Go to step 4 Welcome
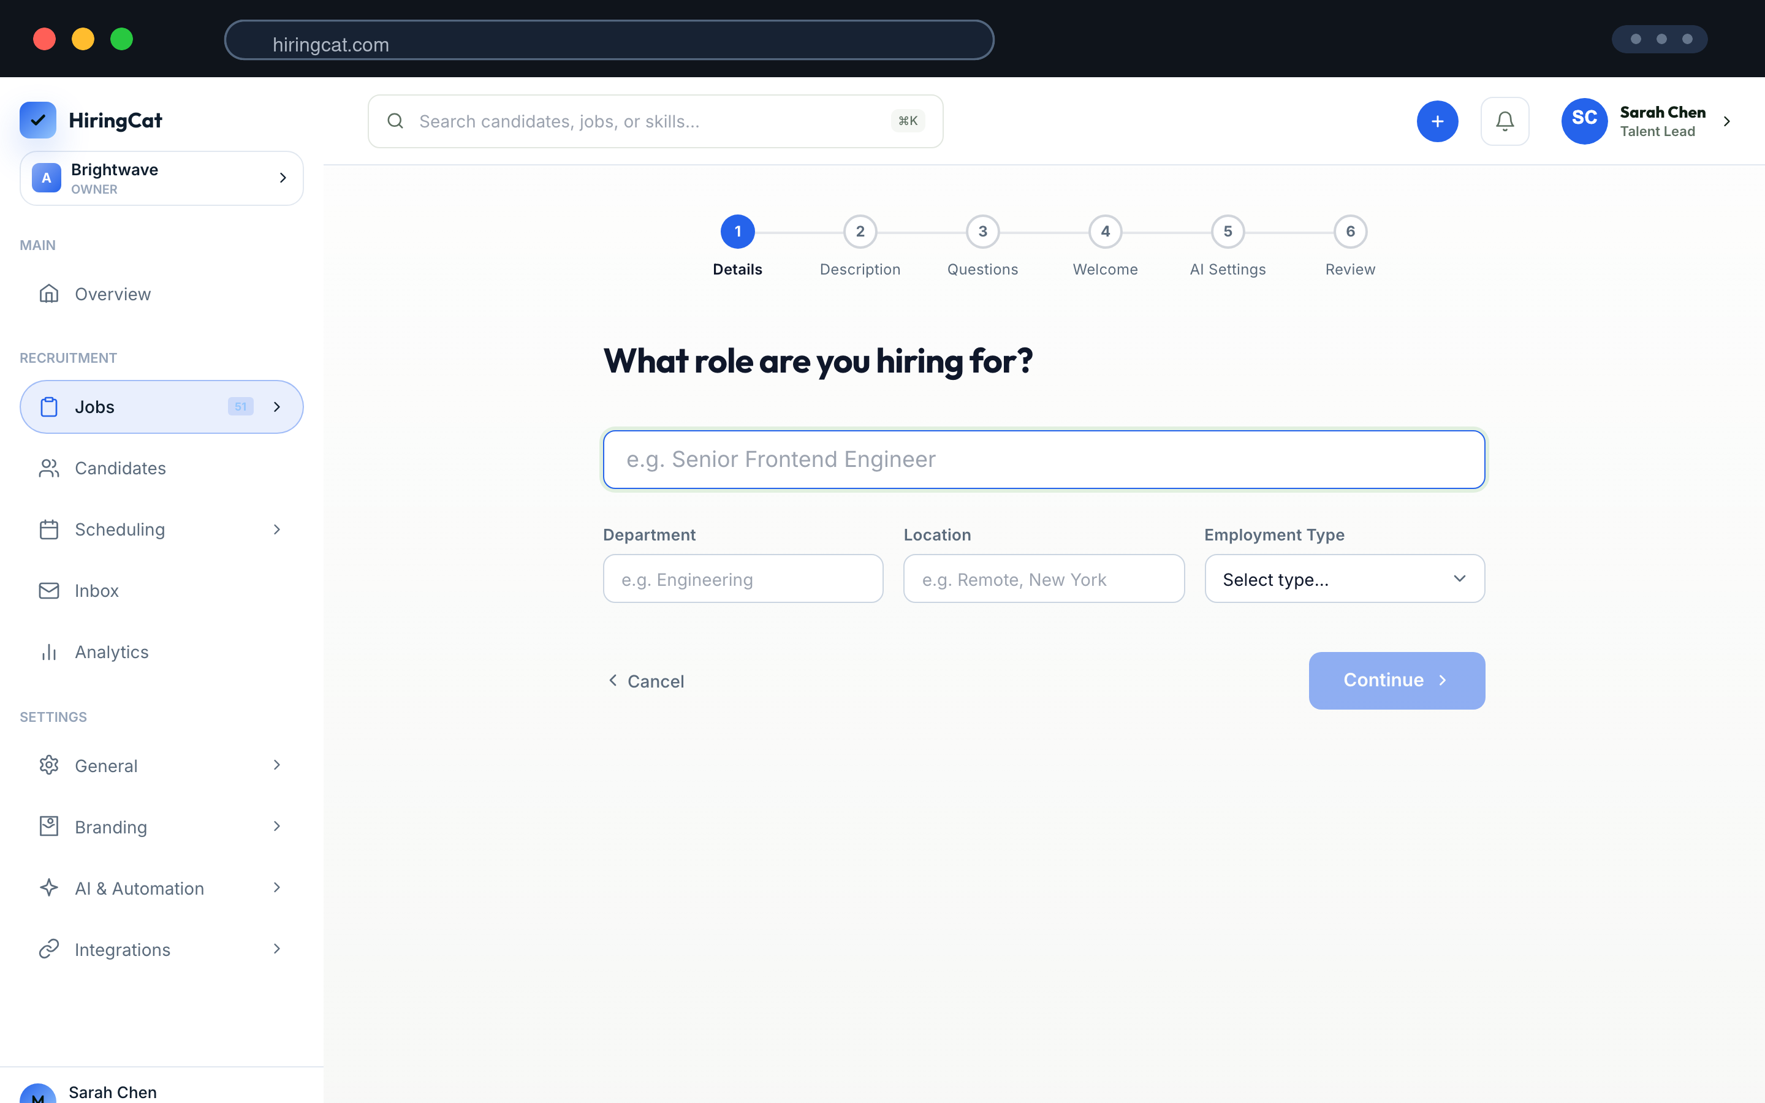This screenshot has width=1765, height=1103. [1105, 232]
